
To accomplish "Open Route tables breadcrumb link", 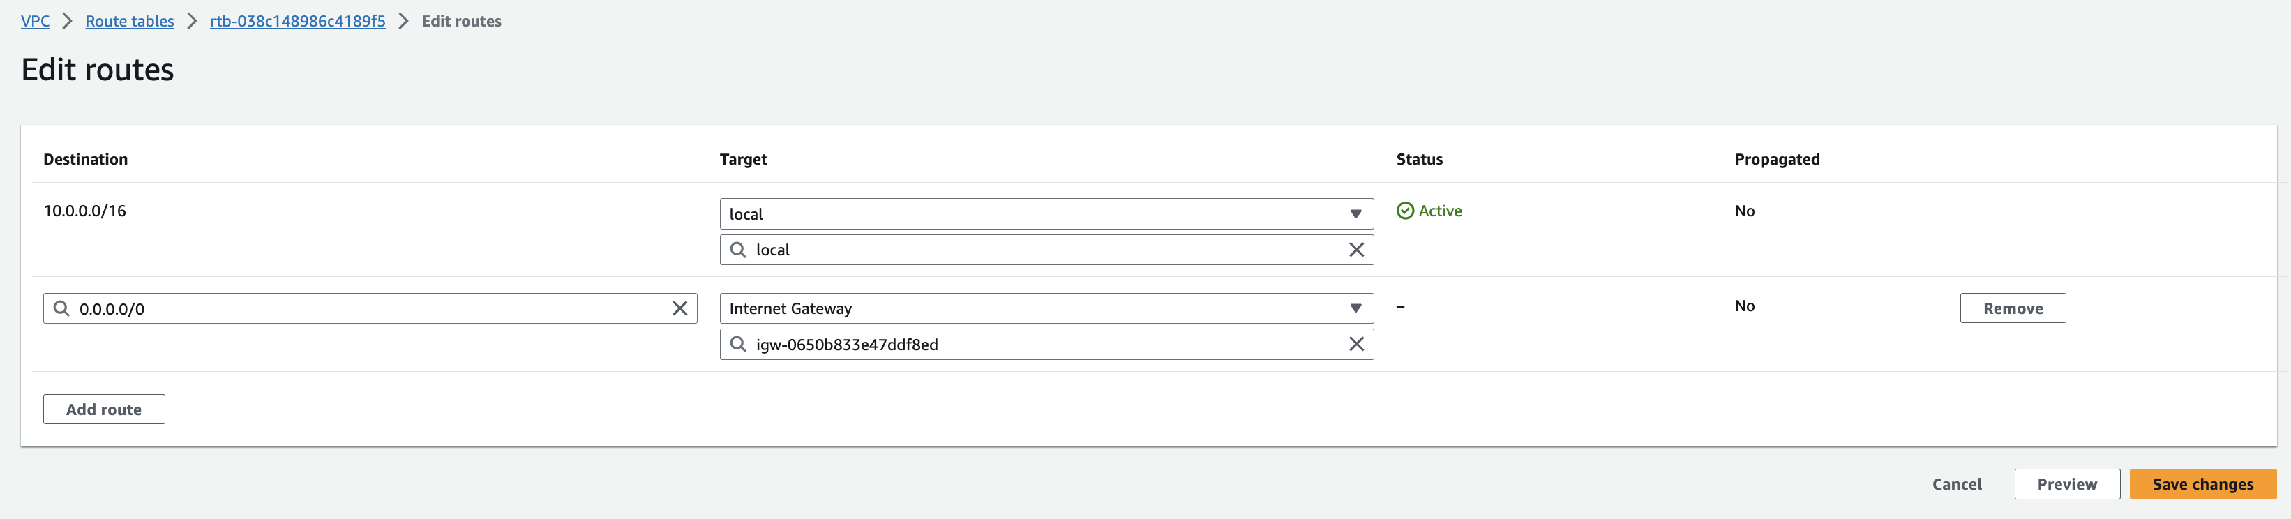I will point(130,22).
